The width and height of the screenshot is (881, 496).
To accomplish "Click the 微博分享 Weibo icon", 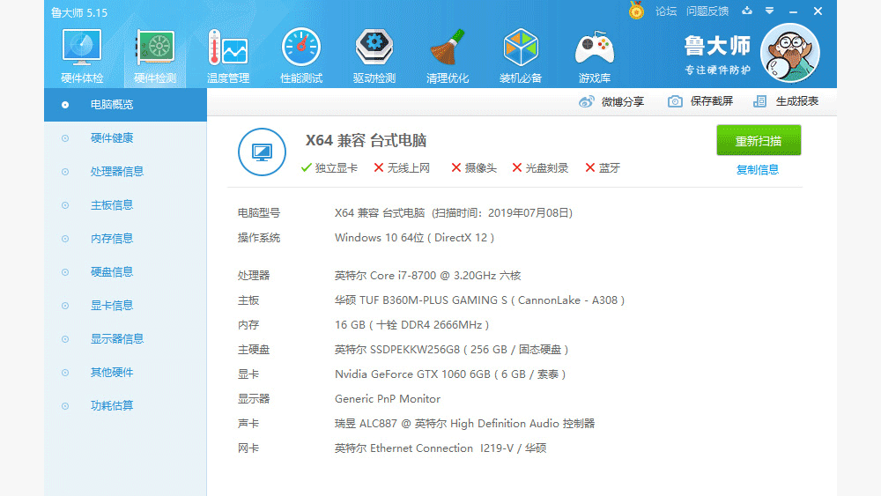I will tap(586, 101).
